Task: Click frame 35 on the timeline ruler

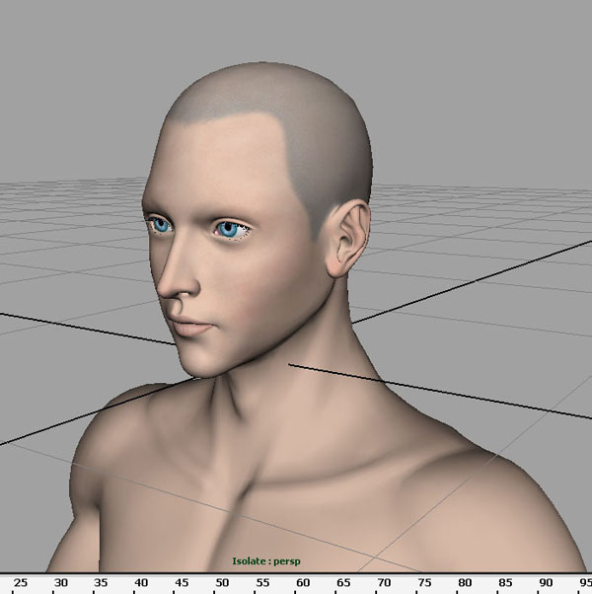Action: coord(101,582)
